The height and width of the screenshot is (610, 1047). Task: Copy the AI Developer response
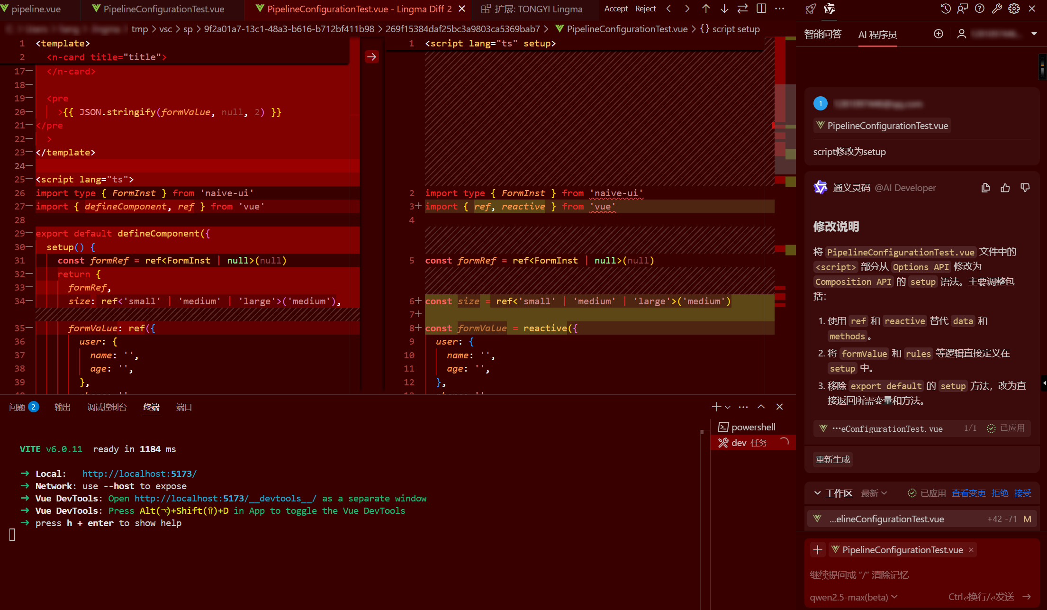pos(985,188)
